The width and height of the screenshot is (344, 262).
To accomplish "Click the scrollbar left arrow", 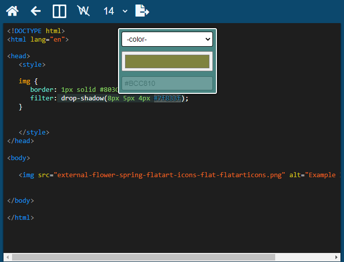I will coord(8,257).
